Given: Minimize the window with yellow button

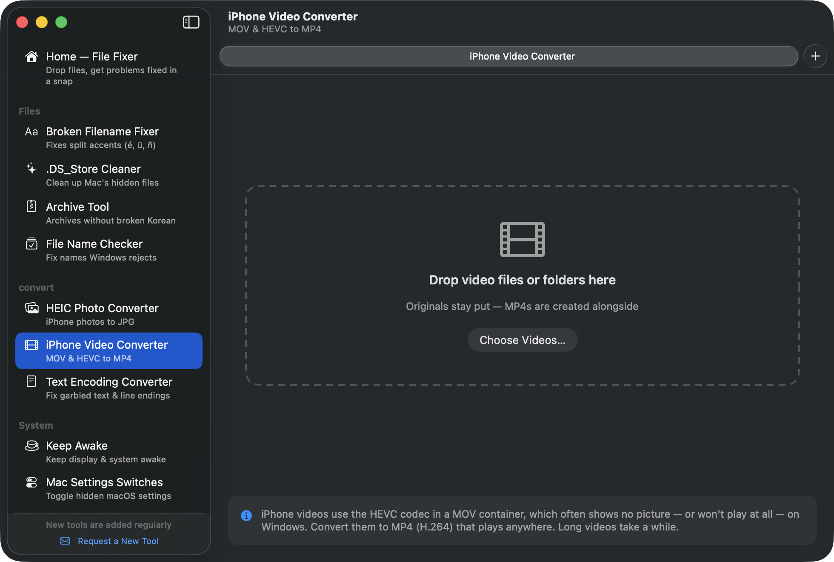Looking at the screenshot, I should [x=42, y=22].
